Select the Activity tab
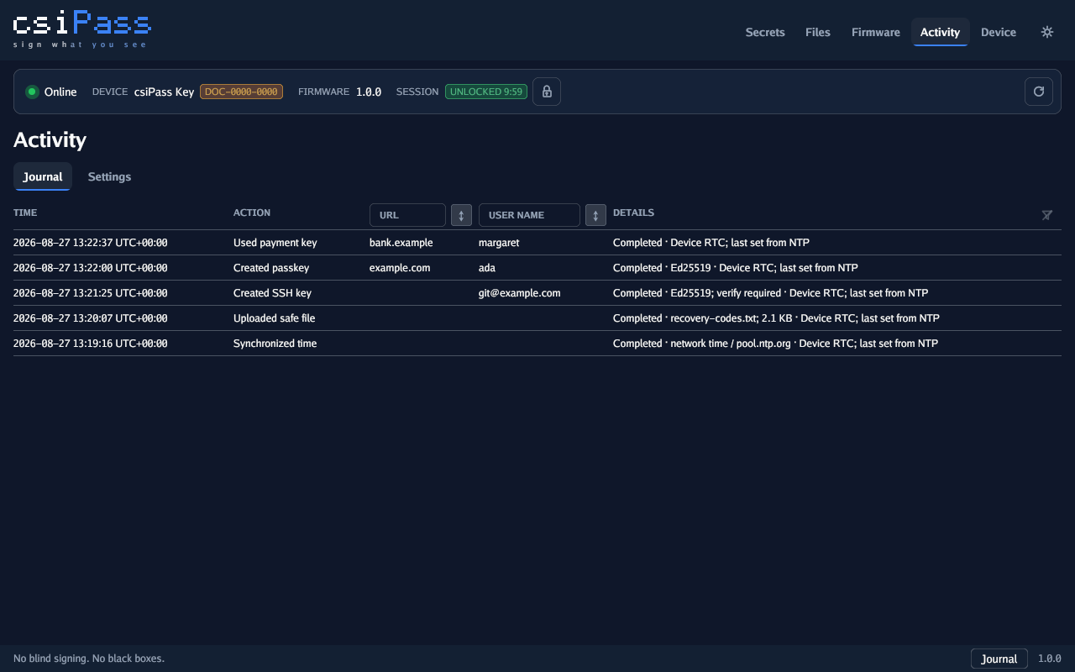The width and height of the screenshot is (1075, 672). [940, 32]
